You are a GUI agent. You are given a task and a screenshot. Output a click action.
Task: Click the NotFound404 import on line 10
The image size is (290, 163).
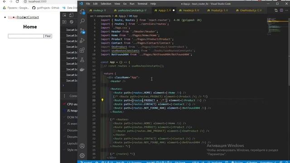tap(120, 54)
